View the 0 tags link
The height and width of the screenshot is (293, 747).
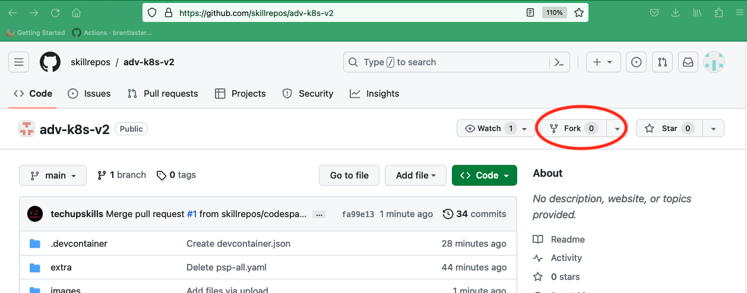point(176,175)
